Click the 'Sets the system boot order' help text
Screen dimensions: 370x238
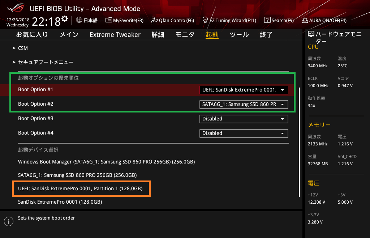point(46,218)
